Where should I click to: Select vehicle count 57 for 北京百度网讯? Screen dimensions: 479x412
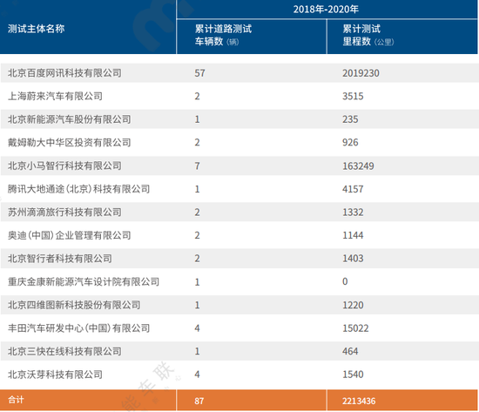click(199, 73)
